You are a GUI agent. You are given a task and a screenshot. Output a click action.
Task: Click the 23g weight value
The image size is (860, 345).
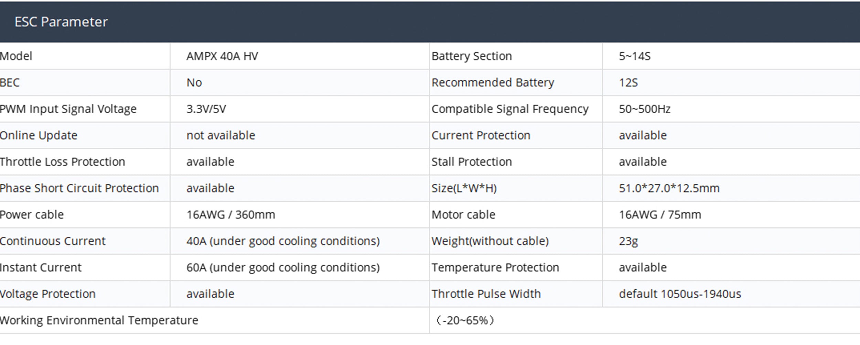628,241
